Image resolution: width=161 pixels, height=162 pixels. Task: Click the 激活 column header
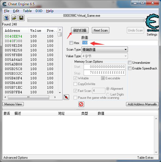point(8,113)
